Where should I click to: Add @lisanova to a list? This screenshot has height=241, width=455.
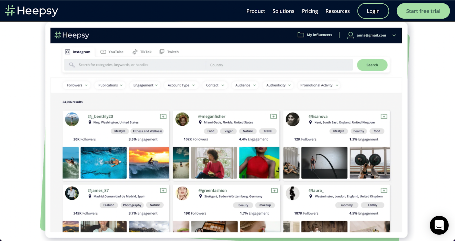pyautogui.click(x=384, y=116)
